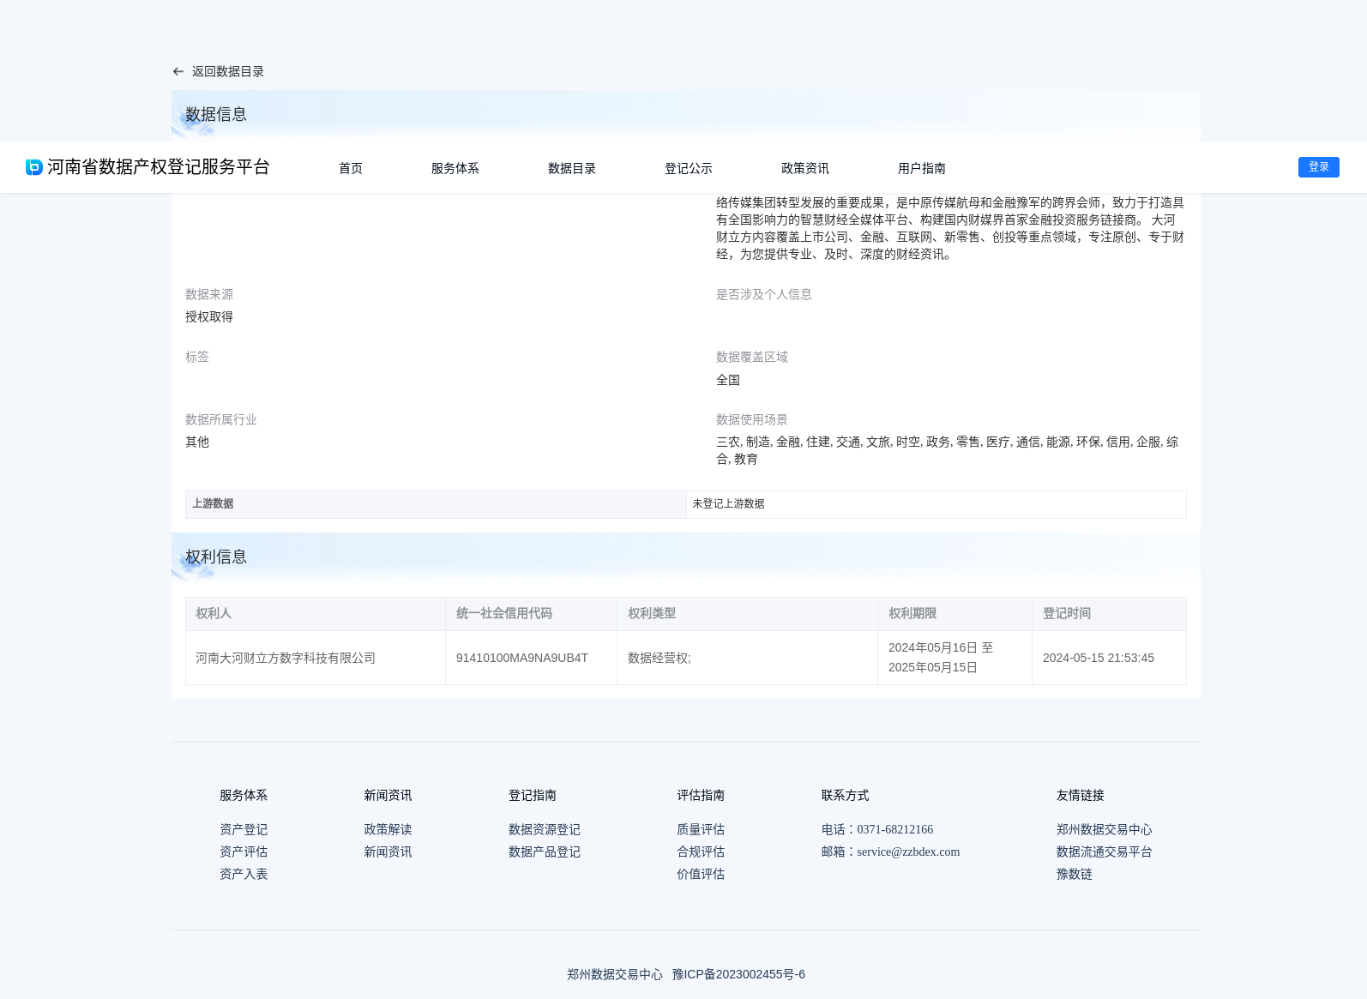Click the blue 登录 button

tap(1319, 167)
